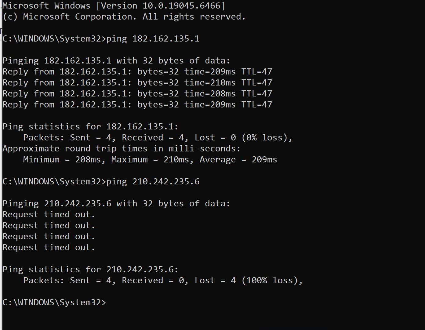Click 'Ping statistics for 182.162.135.1' line

click(x=90, y=127)
